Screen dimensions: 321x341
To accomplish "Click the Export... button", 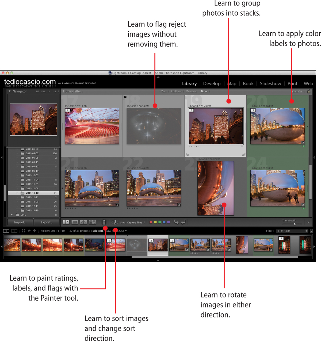I will tap(47, 222).
